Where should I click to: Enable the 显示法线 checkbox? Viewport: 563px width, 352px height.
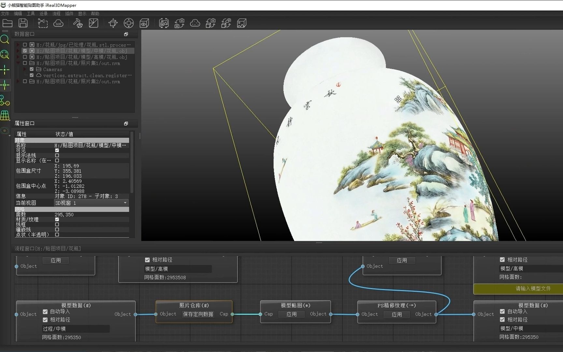pos(57,155)
